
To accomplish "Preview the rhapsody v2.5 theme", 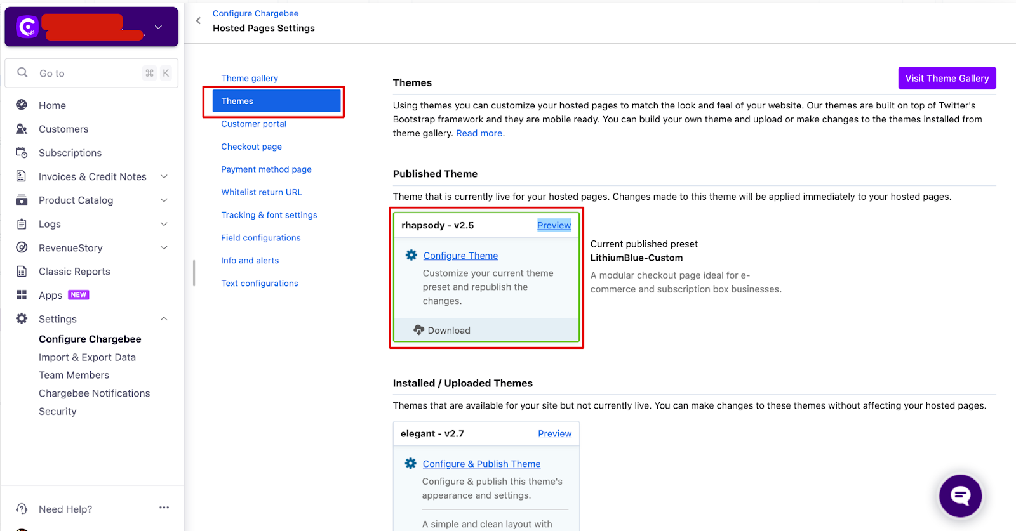I will click(x=554, y=225).
